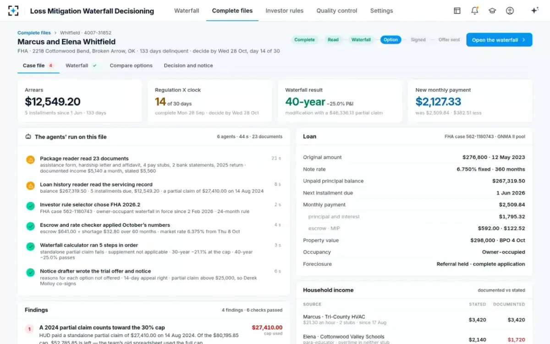The image size is (550, 344).
Task: Click the Offer sent status step
Action: [x=449, y=40]
